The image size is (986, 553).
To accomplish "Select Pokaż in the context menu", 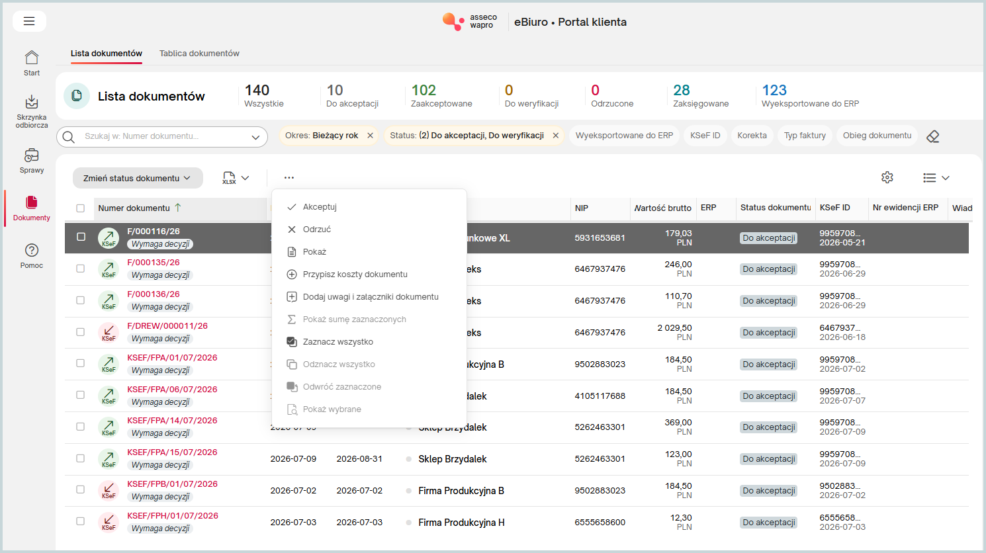I will pos(369,252).
